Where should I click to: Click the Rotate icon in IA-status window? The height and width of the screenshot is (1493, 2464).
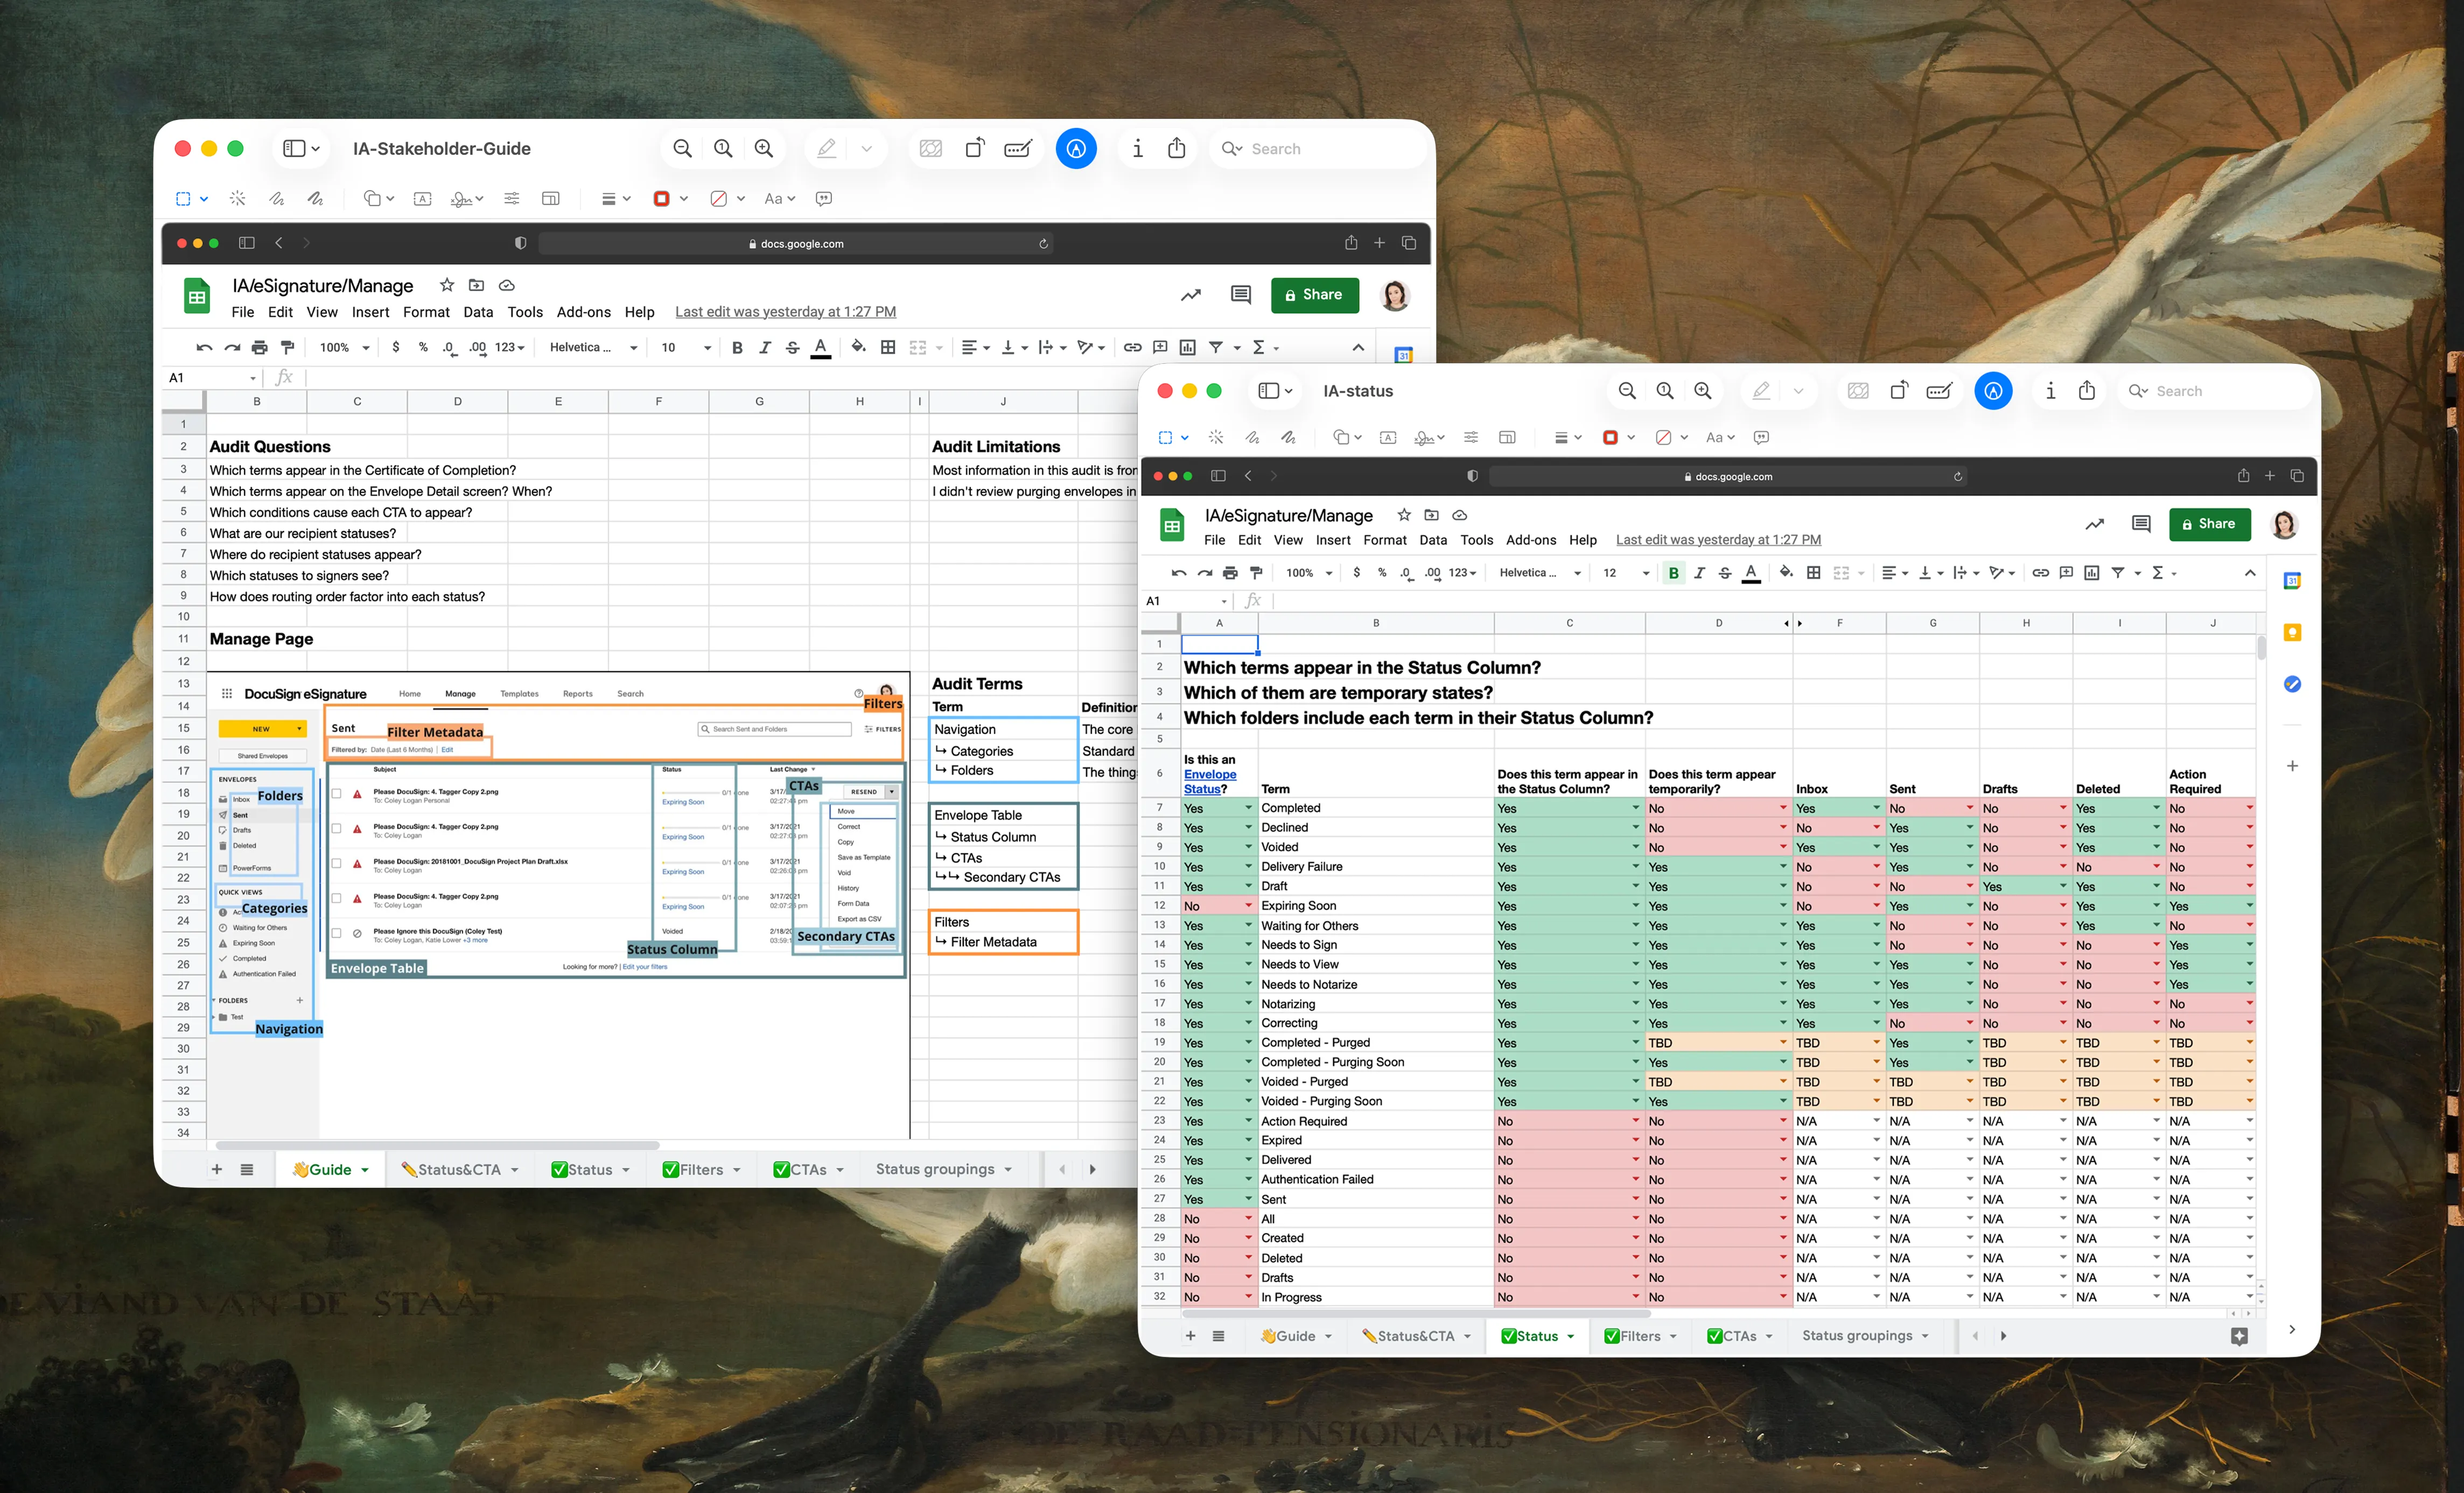pyautogui.click(x=1898, y=391)
